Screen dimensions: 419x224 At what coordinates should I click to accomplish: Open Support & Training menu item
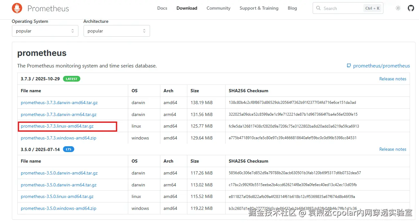tap(259, 8)
